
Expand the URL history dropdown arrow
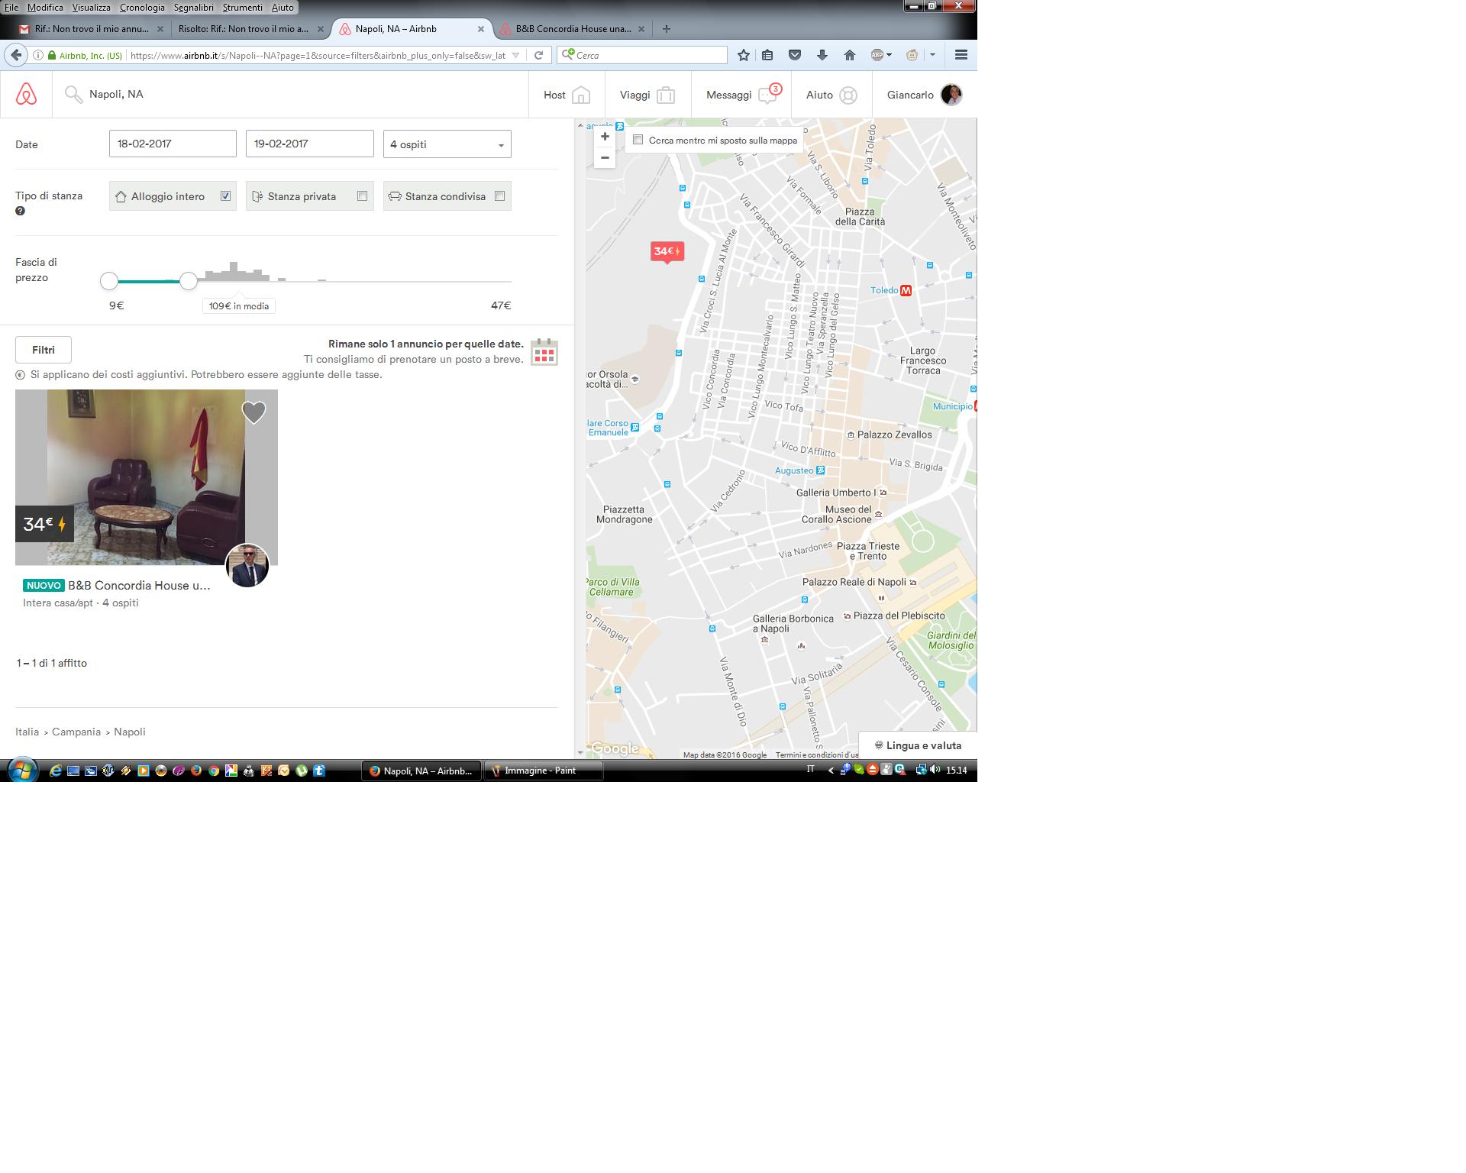(x=515, y=55)
